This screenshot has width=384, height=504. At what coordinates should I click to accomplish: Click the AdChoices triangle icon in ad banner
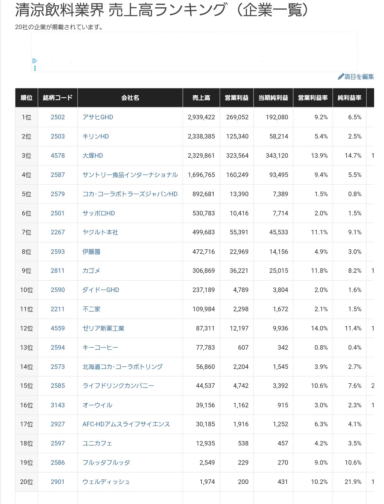pyautogui.click(x=35, y=61)
